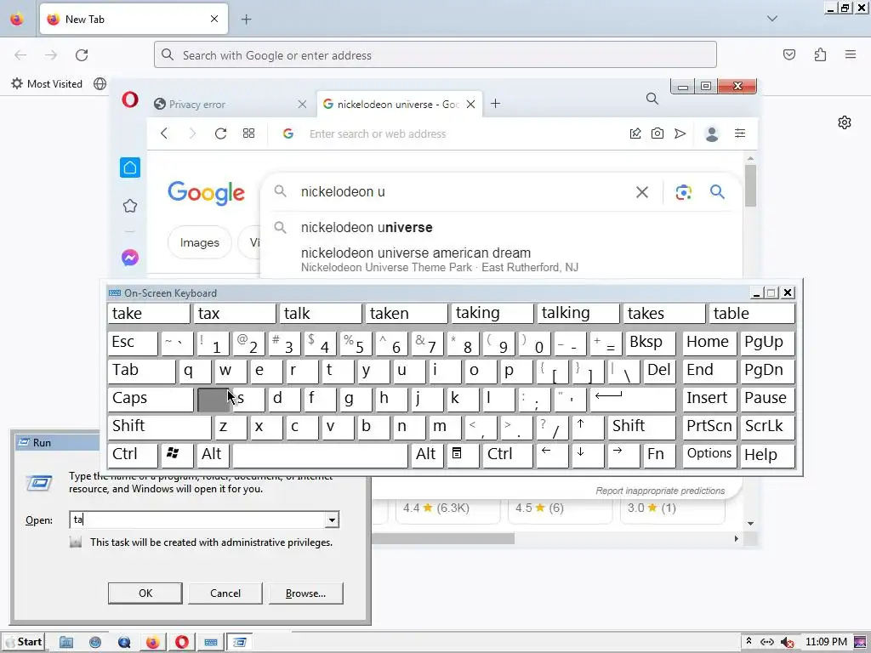Click Report inappropriate predictions link

[x=660, y=491]
